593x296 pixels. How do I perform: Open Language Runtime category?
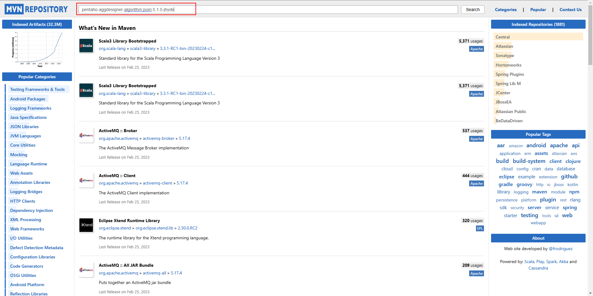click(x=28, y=164)
